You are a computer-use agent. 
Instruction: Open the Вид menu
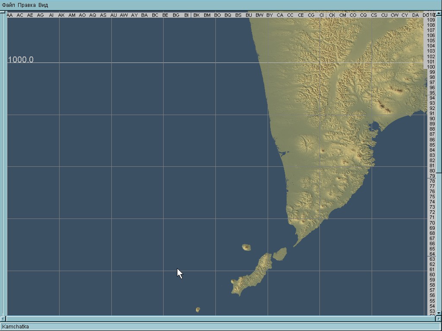(43, 5)
